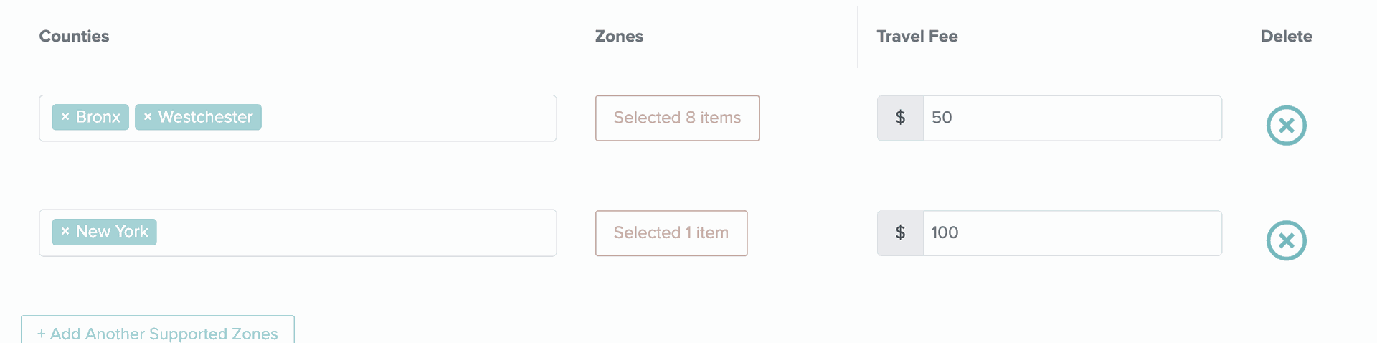1377x343 pixels.
Task: Focus the travel fee field showing 100
Action: coord(1072,232)
